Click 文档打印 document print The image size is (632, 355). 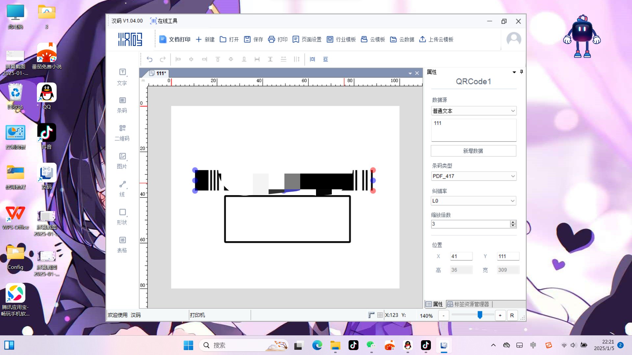175,39
